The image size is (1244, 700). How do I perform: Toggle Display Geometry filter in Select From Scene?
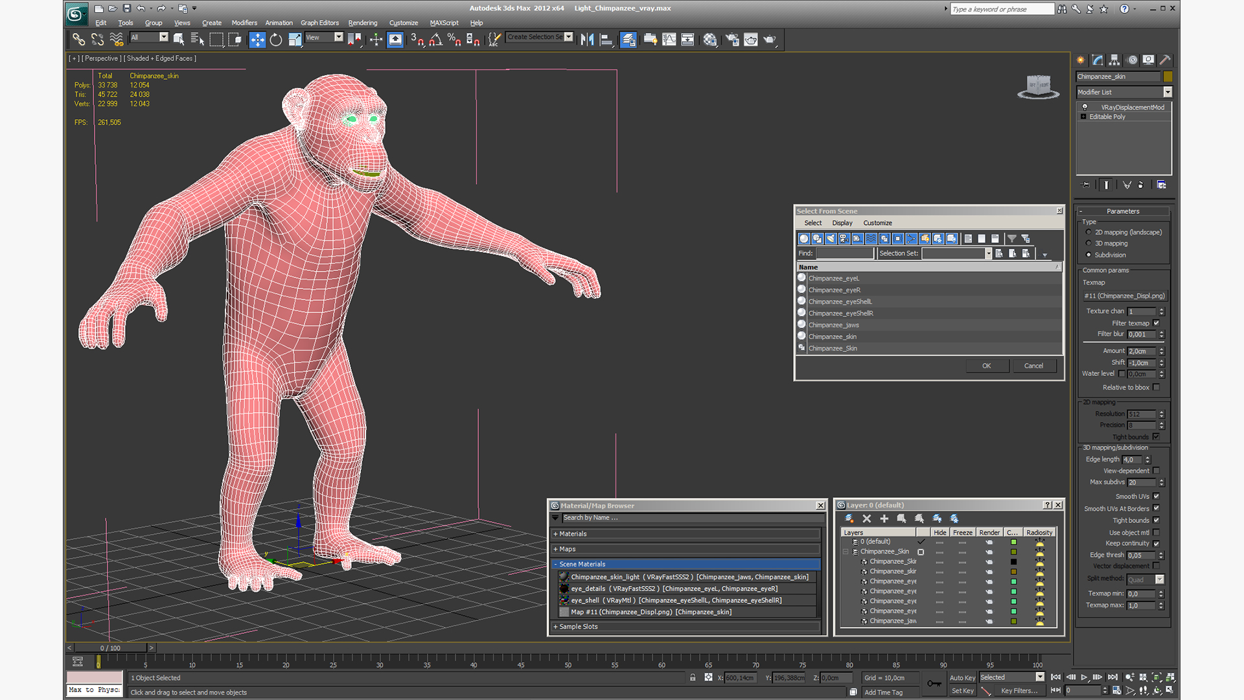tap(804, 239)
